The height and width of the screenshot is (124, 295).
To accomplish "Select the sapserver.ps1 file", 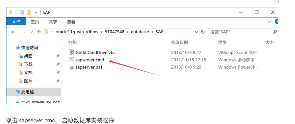I will (89, 67).
